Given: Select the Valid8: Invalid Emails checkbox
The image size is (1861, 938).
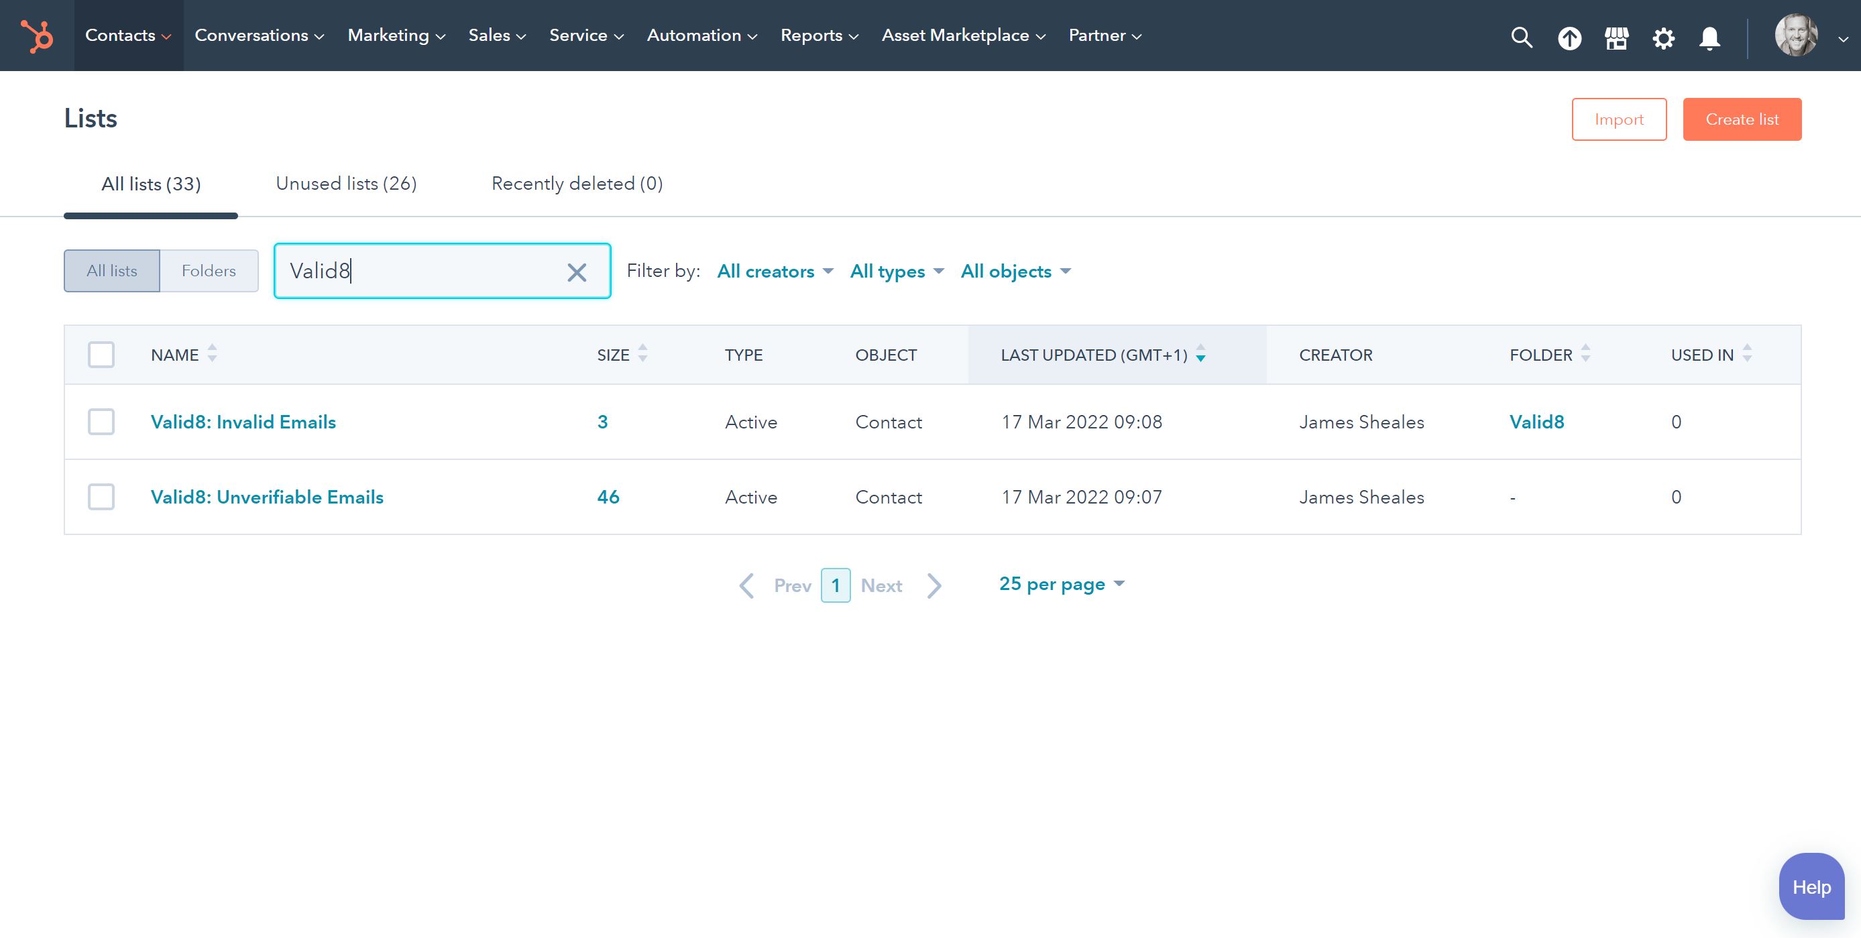Looking at the screenshot, I should pyautogui.click(x=101, y=422).
